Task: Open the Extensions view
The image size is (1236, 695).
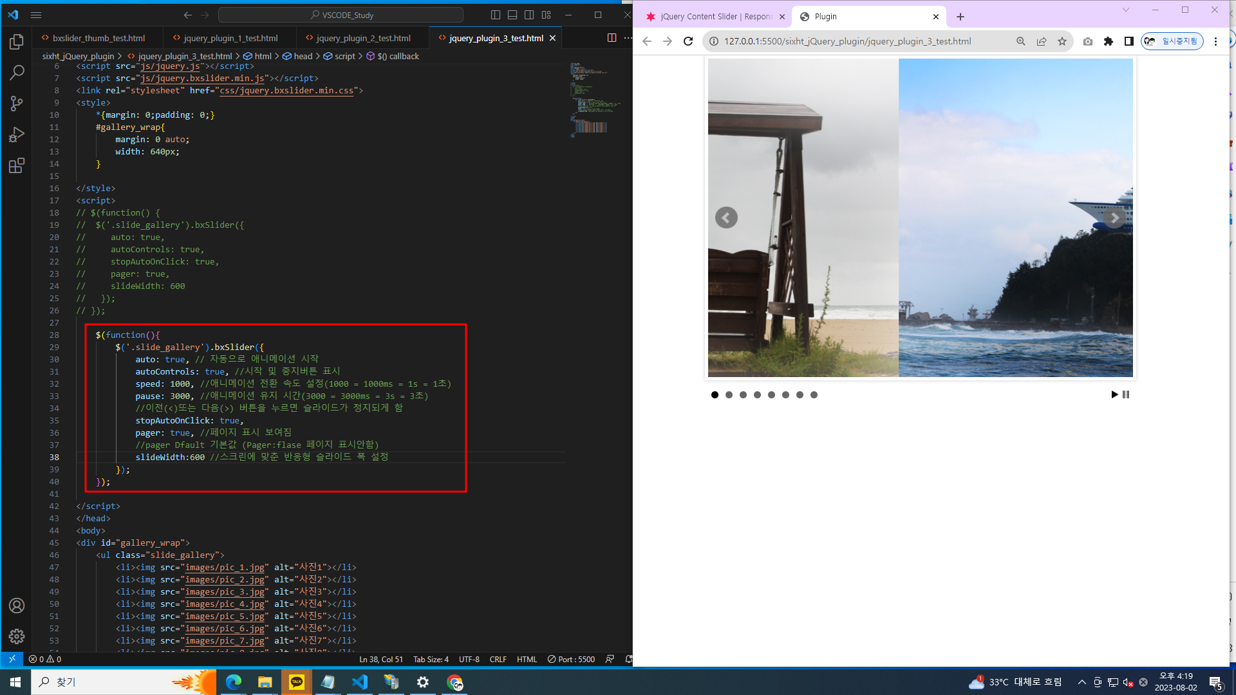Action: tap(17, 165)
